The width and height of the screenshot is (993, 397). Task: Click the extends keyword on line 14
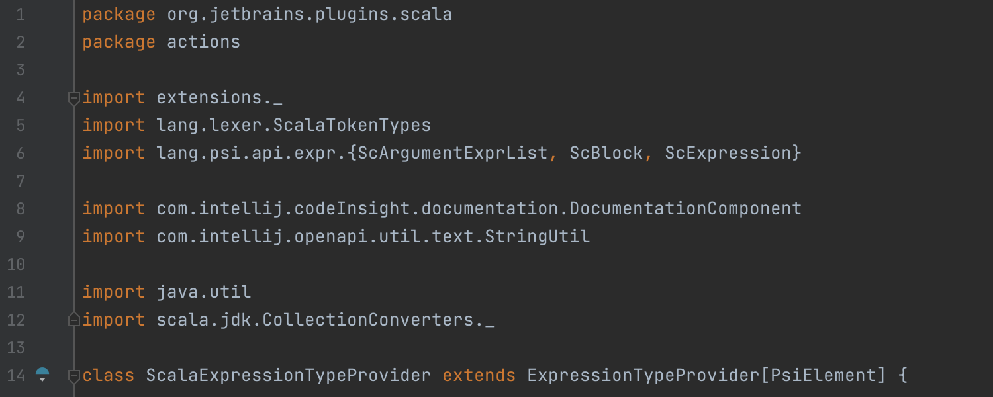pyautogui.click(x=479, y=376)
